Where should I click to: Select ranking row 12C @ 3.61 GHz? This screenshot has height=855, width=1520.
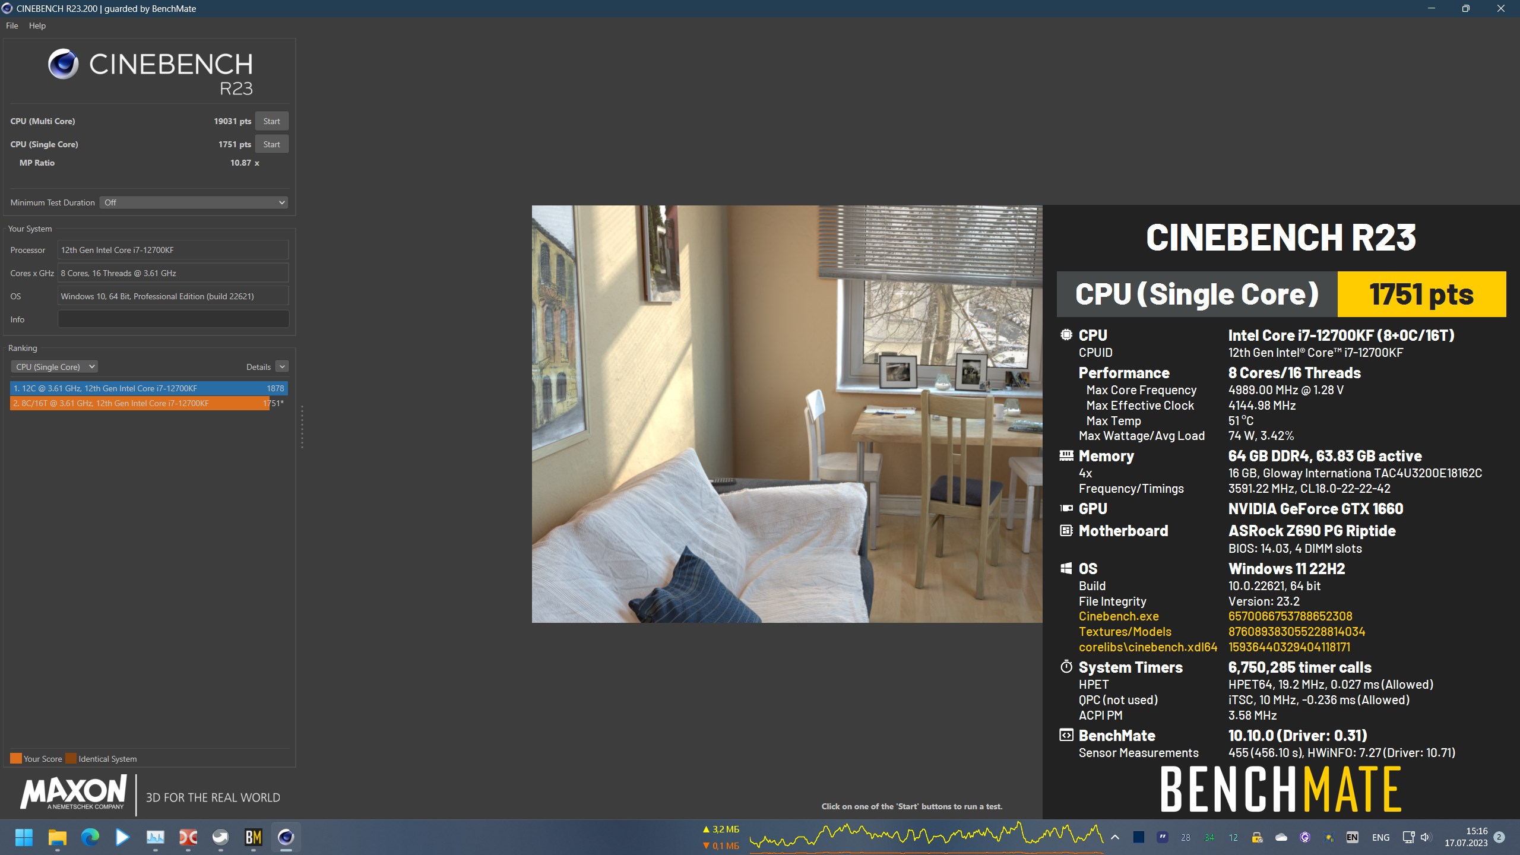click(x=149, y=388)
